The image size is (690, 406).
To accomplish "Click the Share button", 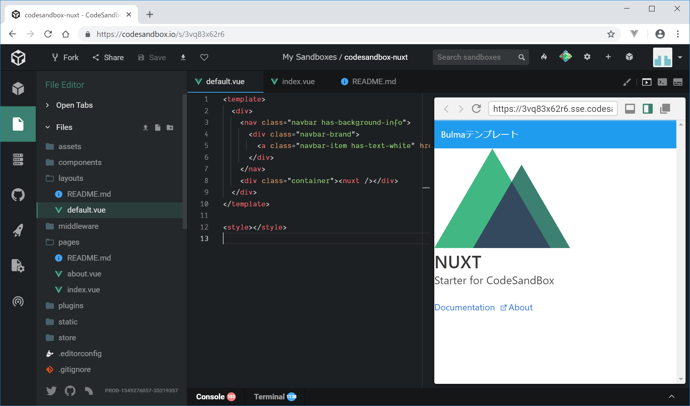I will (108, 57).
